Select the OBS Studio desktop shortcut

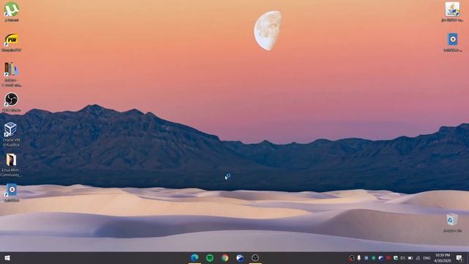click(x=12, y=103)
